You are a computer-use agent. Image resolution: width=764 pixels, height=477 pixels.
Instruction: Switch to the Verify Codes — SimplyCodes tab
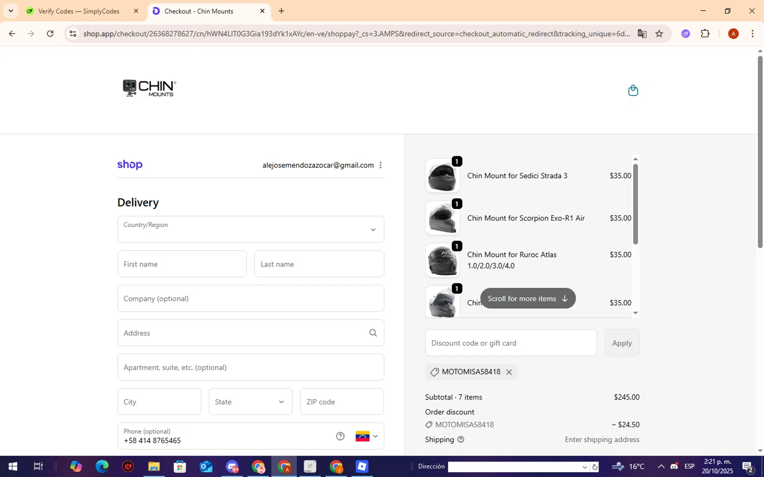coord(79,11)
